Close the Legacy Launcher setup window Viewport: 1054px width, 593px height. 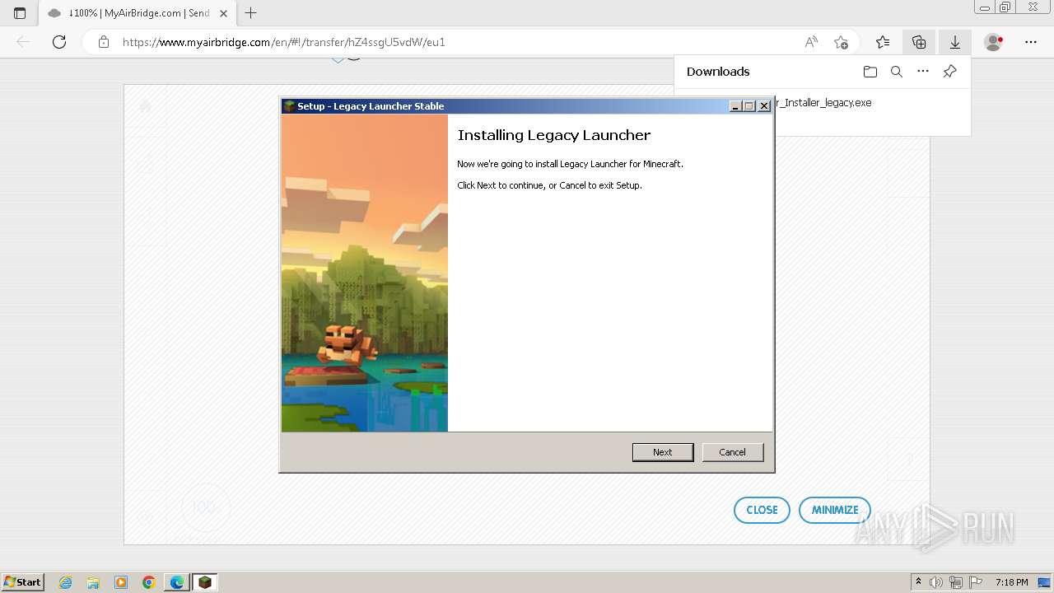click(764, 106)
